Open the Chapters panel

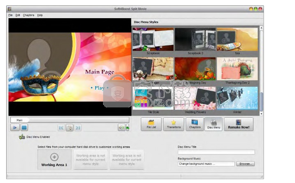coord(194,124)
